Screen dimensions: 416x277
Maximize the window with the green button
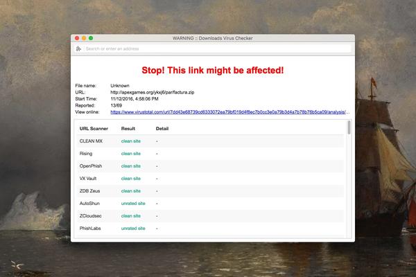(91, 37)
